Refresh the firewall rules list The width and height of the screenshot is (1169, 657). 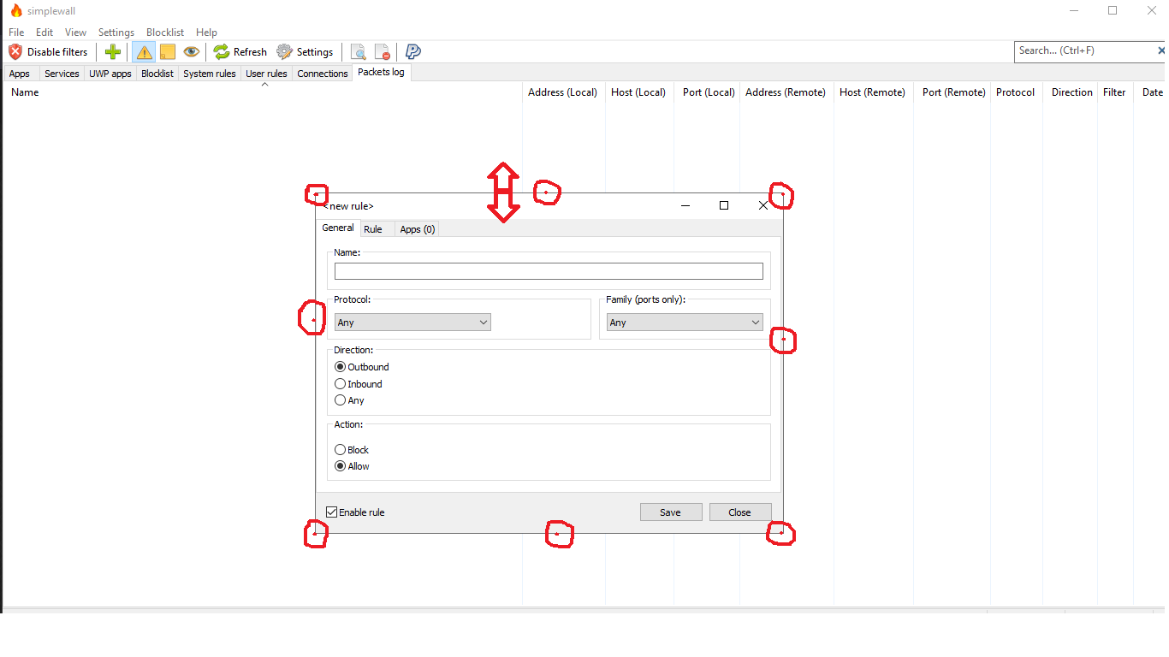[239, 51]
